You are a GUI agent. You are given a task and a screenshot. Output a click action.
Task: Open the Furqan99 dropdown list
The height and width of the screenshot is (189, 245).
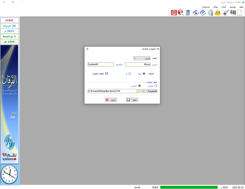tap(149, 91)
